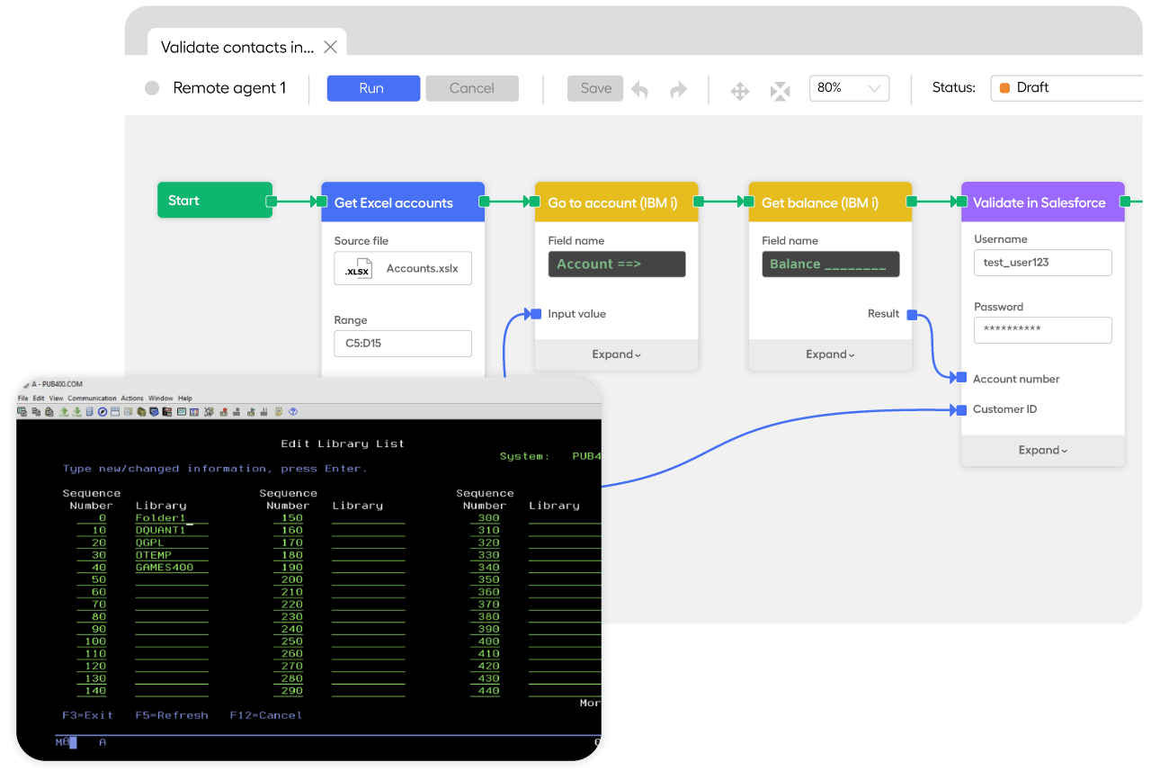Viewport: 1151px width, 780px height.
Task: Click GAMES400 library entry in terminal
Action: tap(165, 568)
